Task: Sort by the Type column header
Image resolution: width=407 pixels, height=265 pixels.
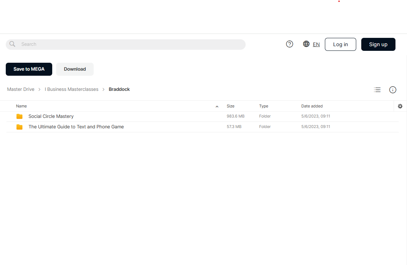Action: 263,106
